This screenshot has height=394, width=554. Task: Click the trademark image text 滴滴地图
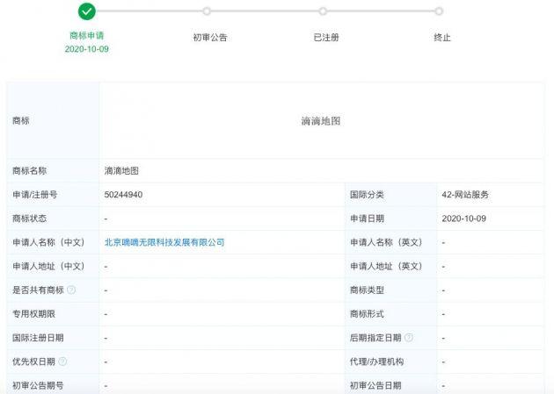click(x=320, y=121)
